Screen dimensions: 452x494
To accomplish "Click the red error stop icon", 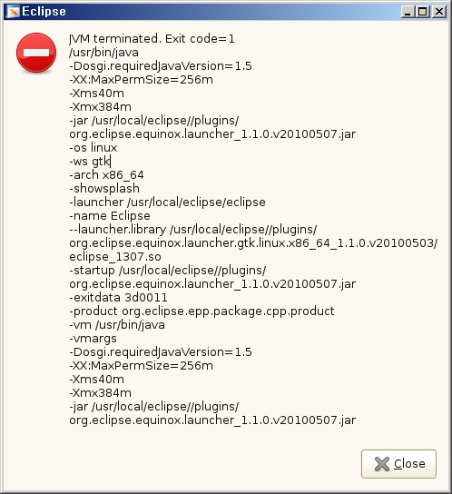I will click(x=36, y=53).
